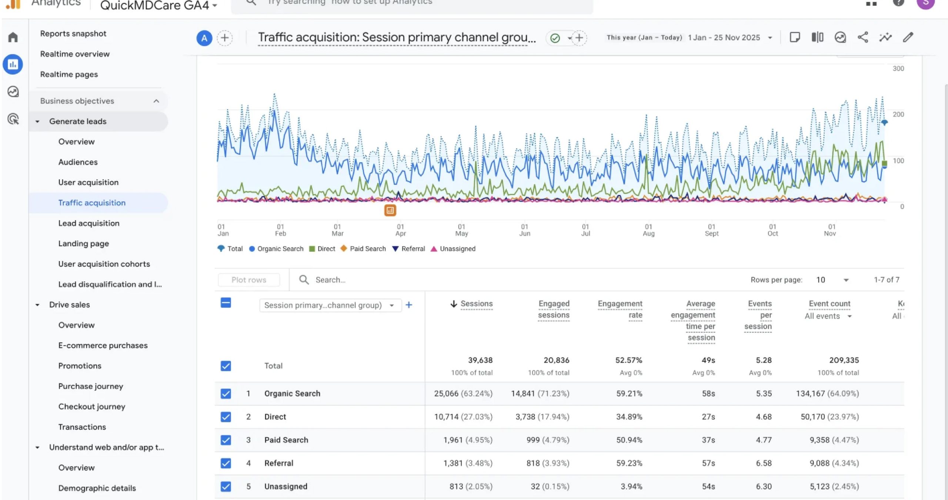The height and width of the screenshot is (500, 948).
Task: Open the Insights sparkline icon
Action: coord(885,37)
